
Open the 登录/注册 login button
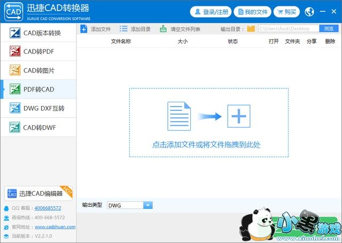coord(211,12)
